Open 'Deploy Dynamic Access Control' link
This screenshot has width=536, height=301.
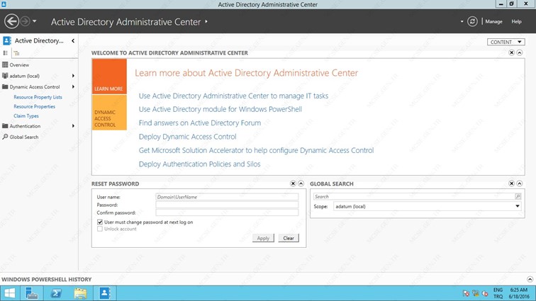tap(187, 137)
